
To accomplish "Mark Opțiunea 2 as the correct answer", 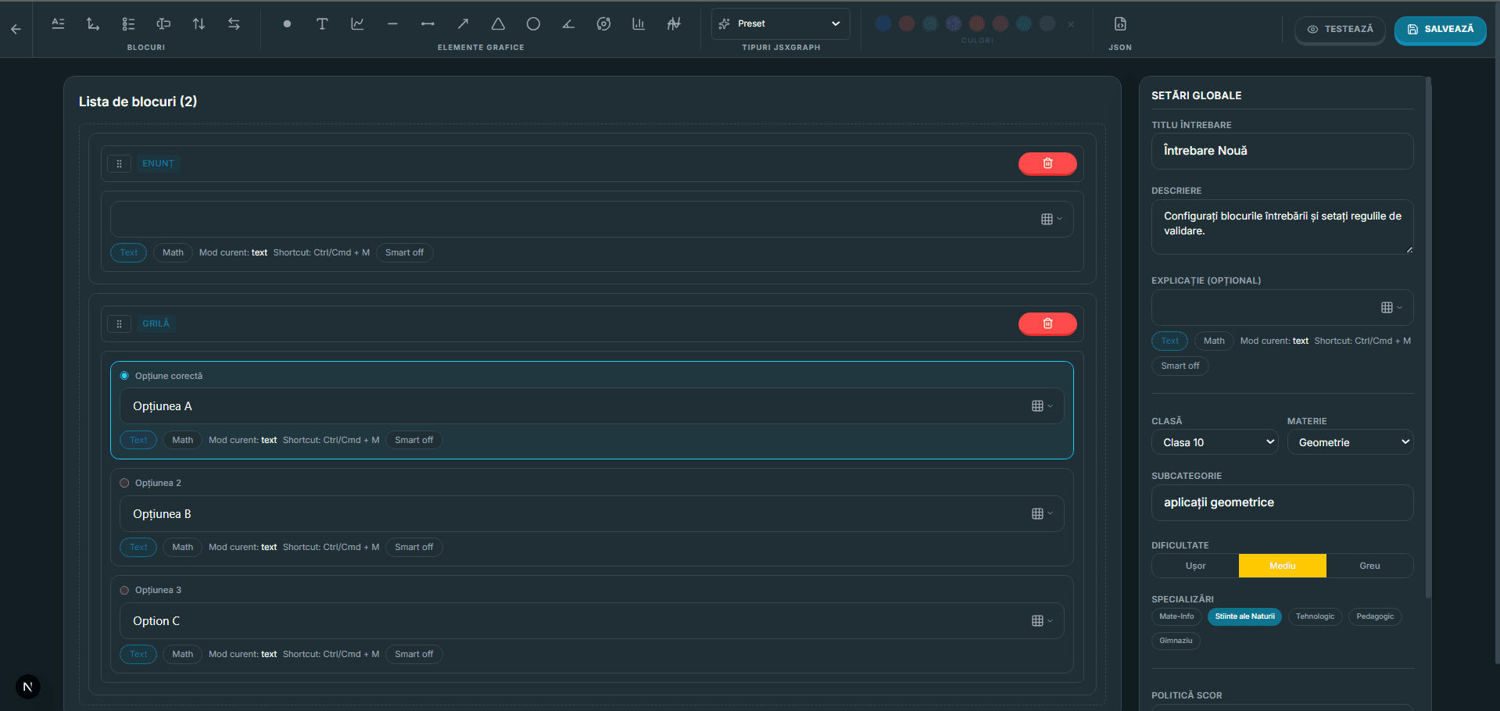I will click(124, 483).
